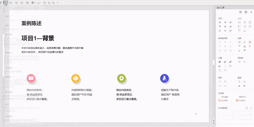
Task: Click the red triangle pointer icon under 选择
Action: tap(250, 46)
